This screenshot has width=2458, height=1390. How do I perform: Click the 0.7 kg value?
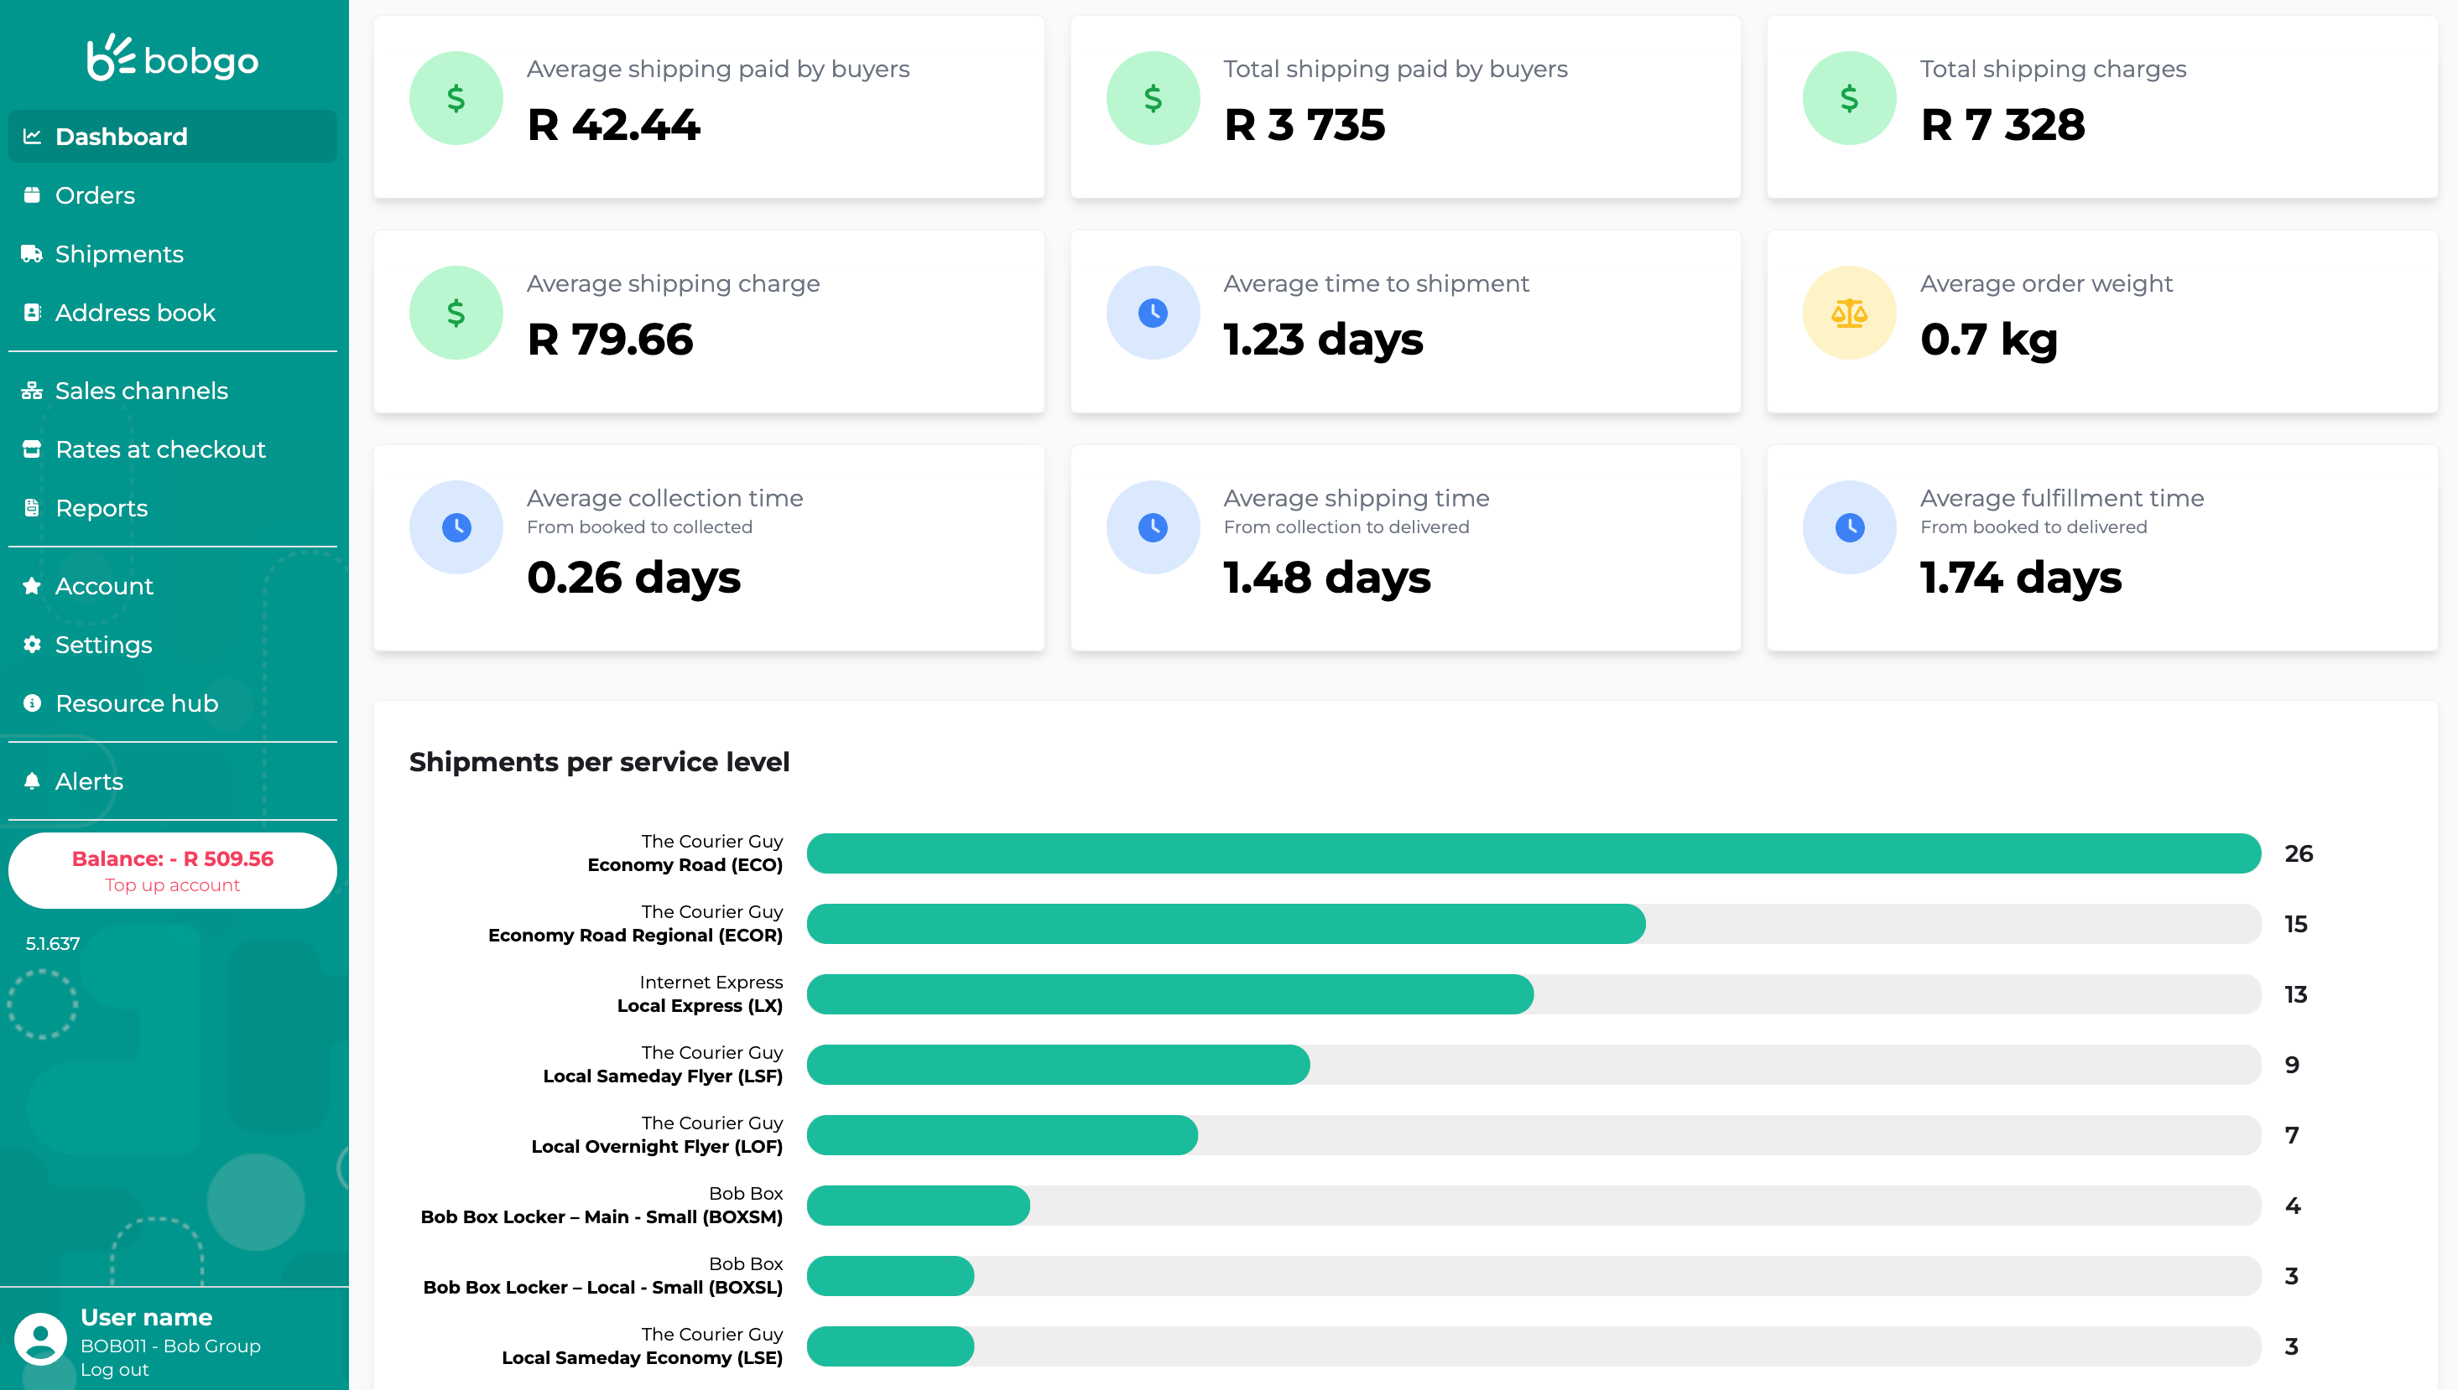tap(1989, 340)
